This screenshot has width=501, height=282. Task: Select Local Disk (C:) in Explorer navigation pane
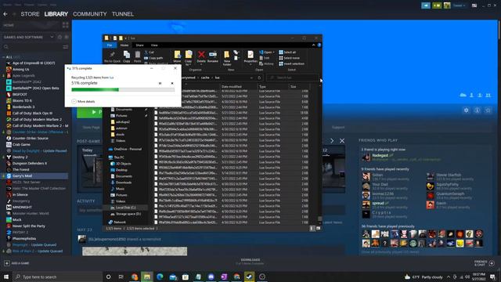(x=125, y=208)
